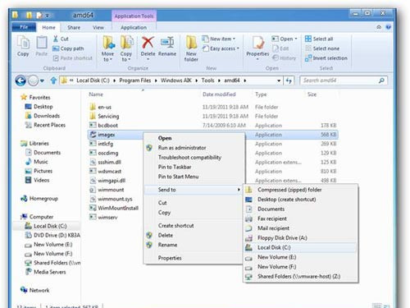The width and height of the screenshot is (410, 308).
Task: Click Program Files in the address bar
Action: coord(135,80)
